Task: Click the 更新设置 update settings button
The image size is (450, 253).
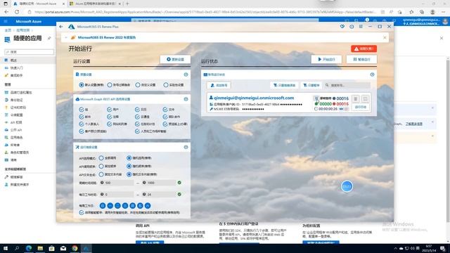Action: tap(175, 59)
